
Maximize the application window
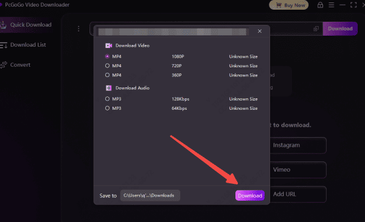tap(353, 5)
